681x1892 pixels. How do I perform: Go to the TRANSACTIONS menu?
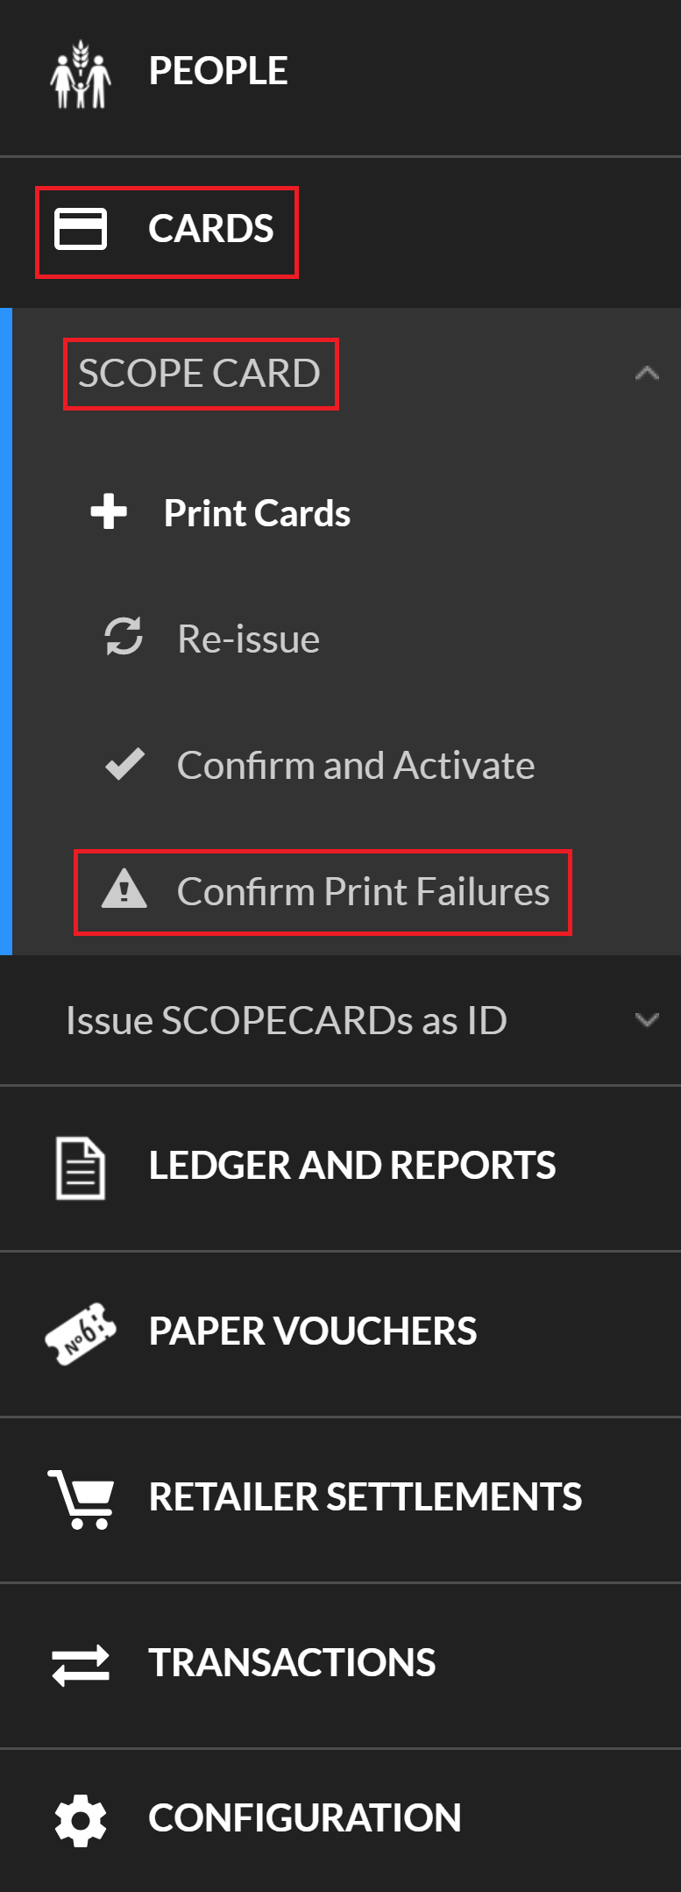click(292, 1663)
